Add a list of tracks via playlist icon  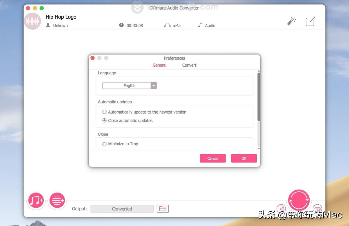click(x=57, y=200)
